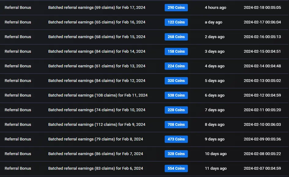This screenshot has width=289, height=177.
Task: Click the timestamp "2024-02-08 00:05:22"
Action: tap(262, 154)
